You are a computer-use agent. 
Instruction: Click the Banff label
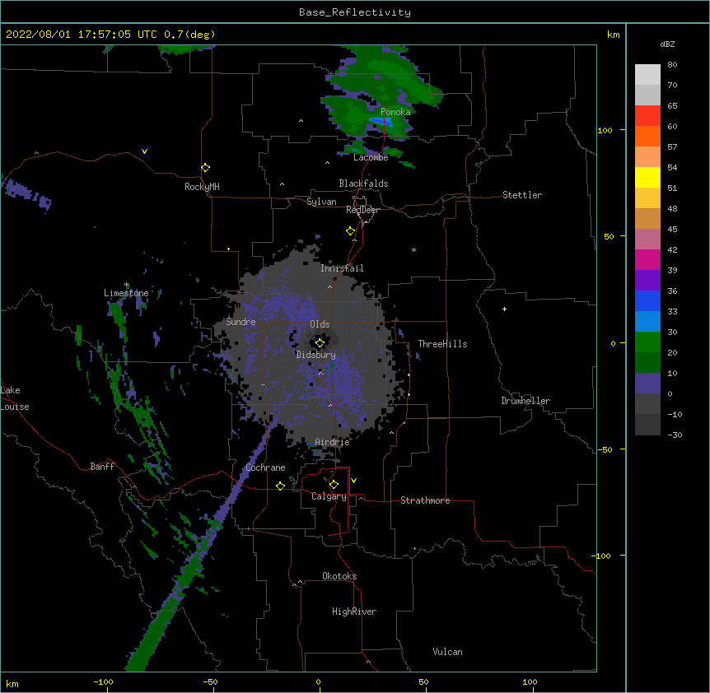tap(102, 467)
